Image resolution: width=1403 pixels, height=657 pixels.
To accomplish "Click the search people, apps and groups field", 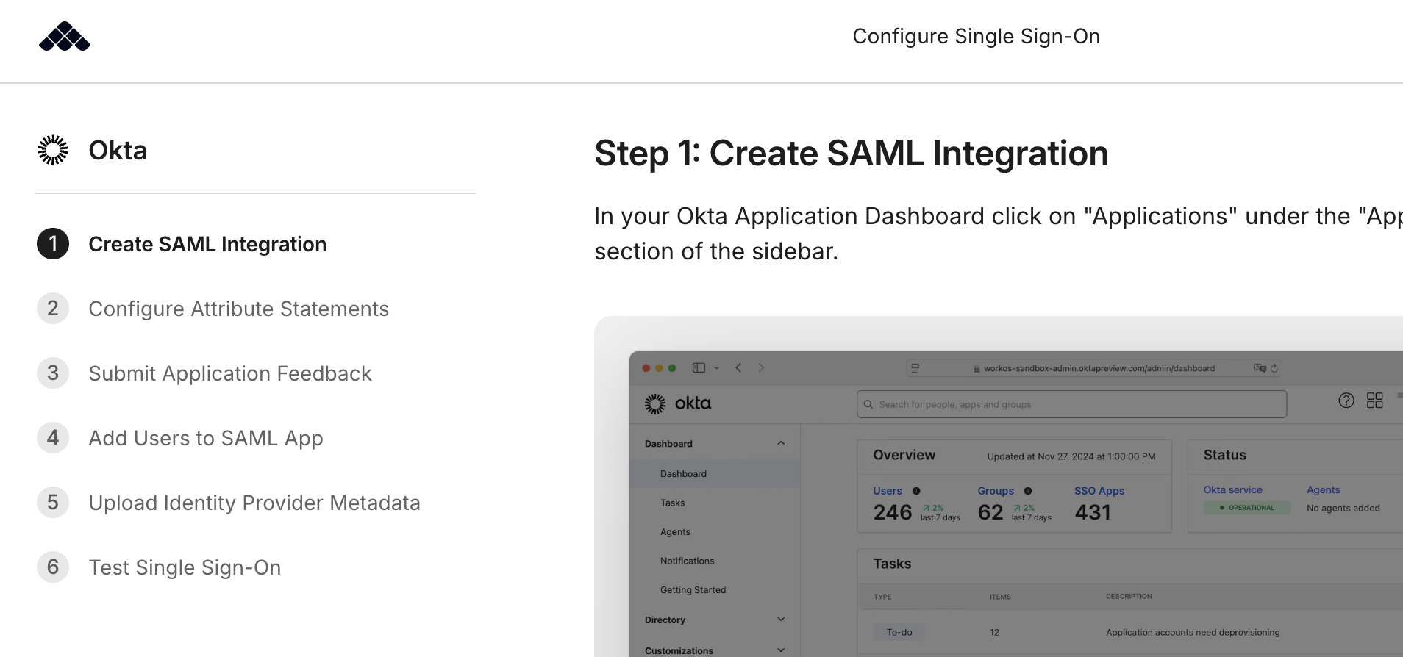I will pos(1071,404).
